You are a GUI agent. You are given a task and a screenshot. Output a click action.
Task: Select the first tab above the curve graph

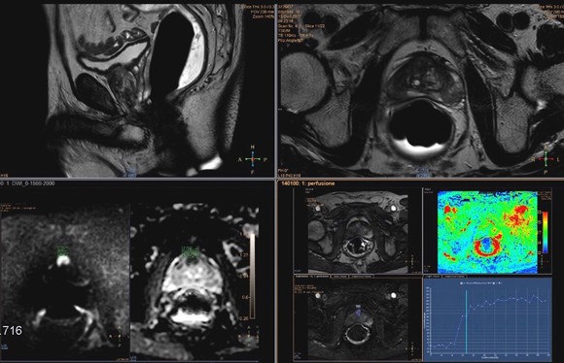tap(433, 277)
